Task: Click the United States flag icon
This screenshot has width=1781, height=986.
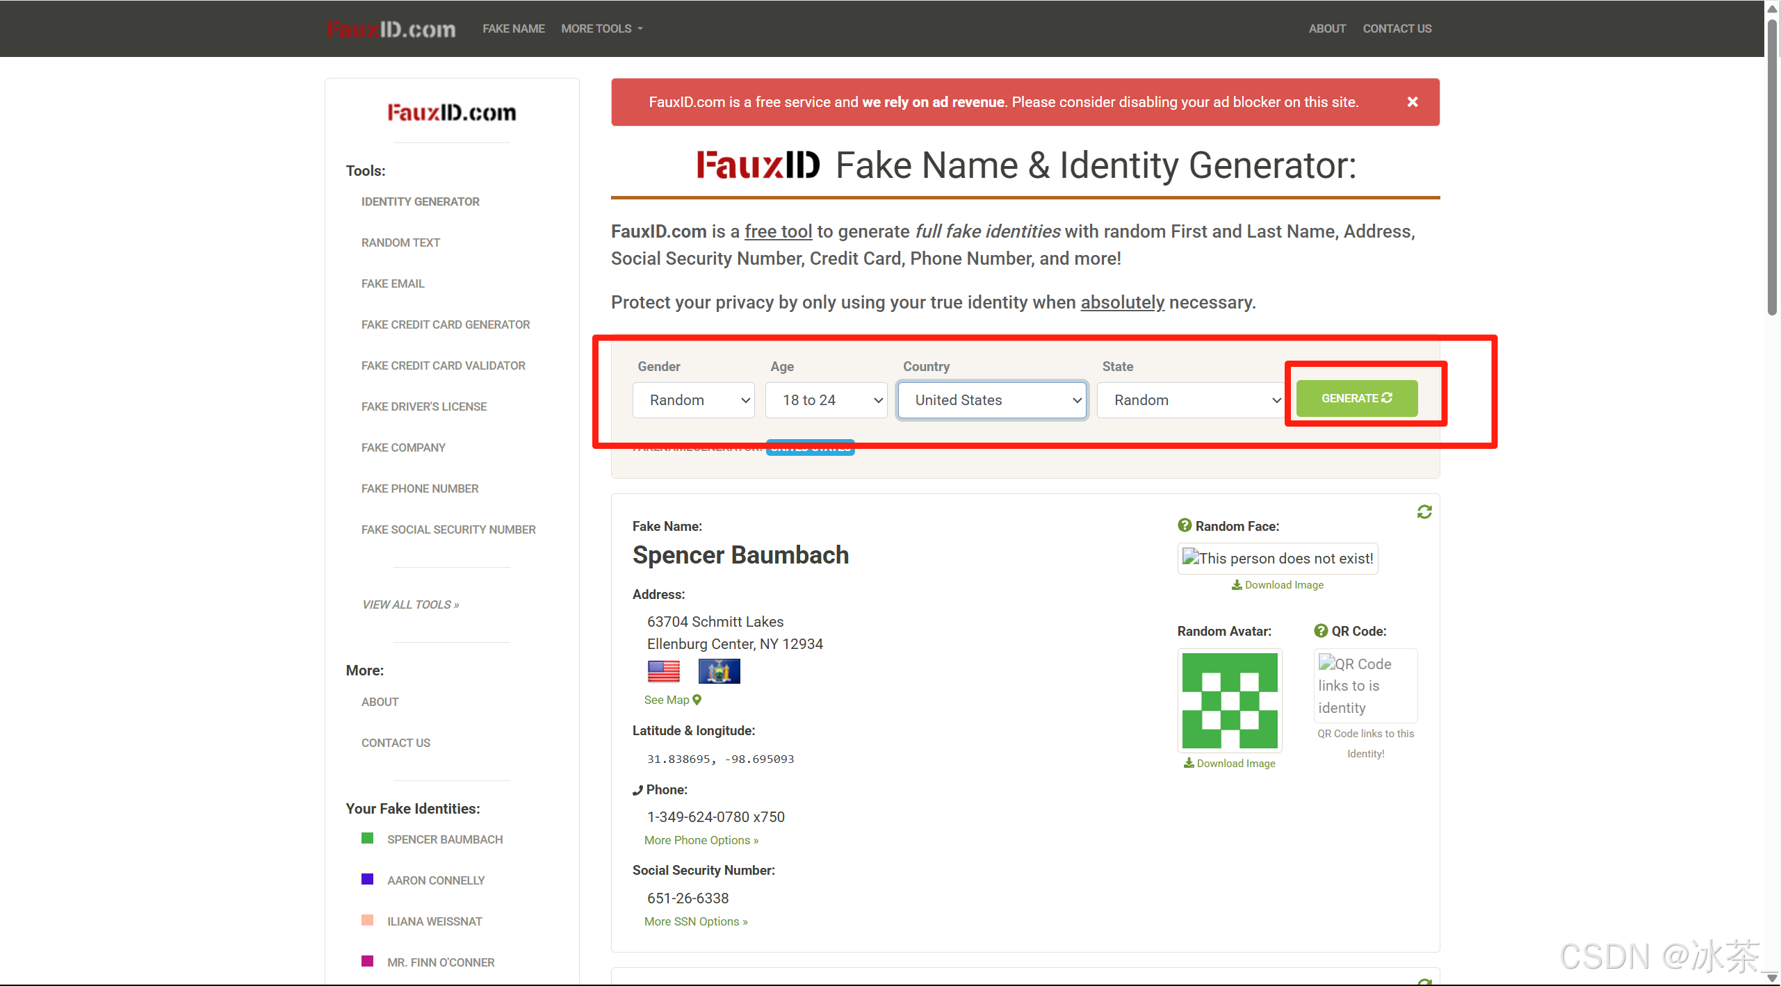Action: pos(663,671)
